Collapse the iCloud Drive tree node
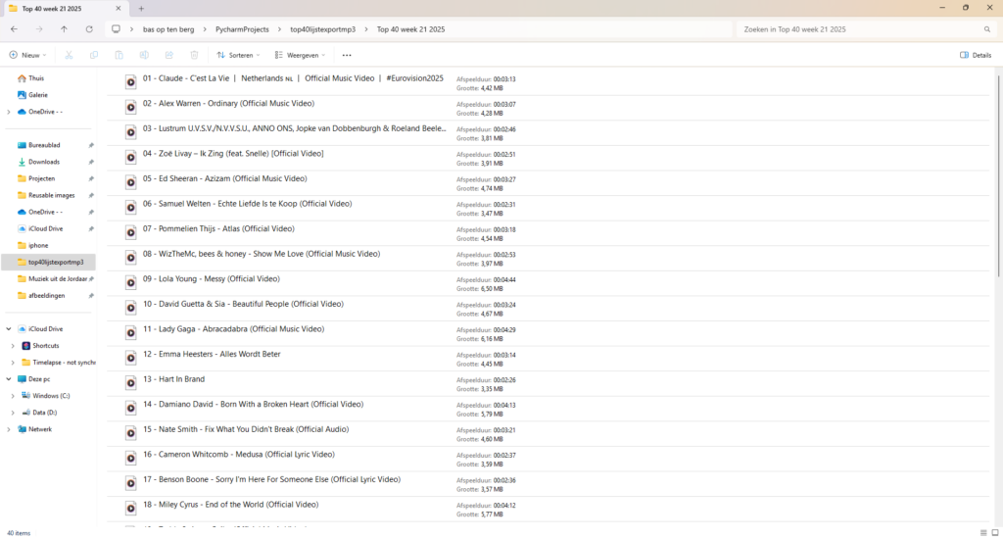 point(8,329)
